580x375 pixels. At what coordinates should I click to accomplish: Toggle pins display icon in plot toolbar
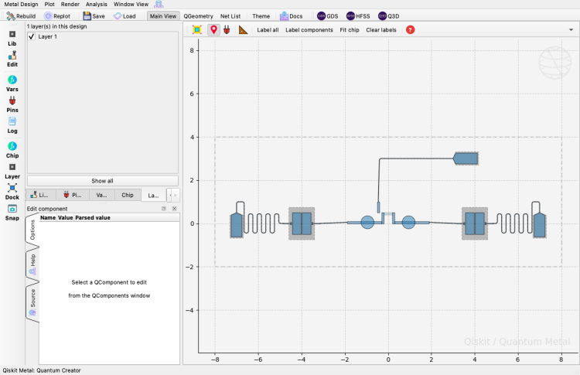click(x=227, y=29)
